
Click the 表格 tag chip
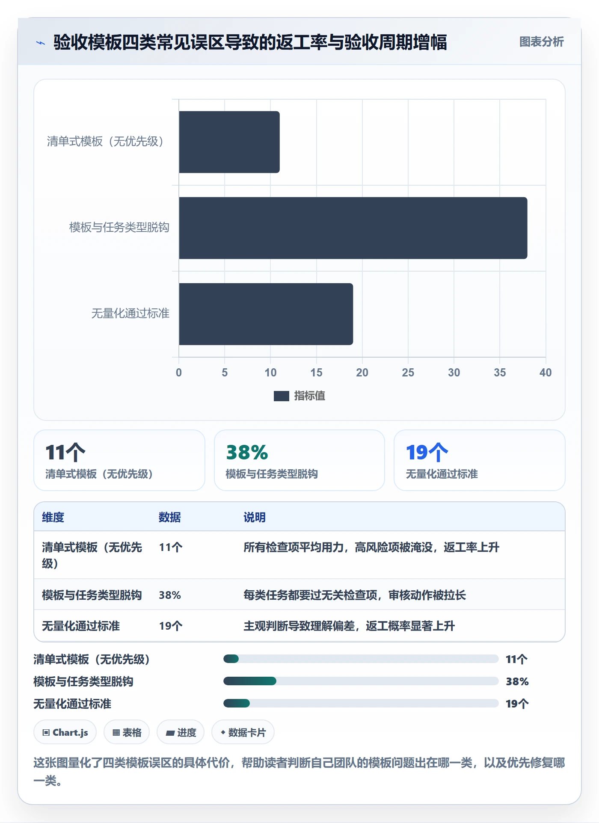point(127,732)
